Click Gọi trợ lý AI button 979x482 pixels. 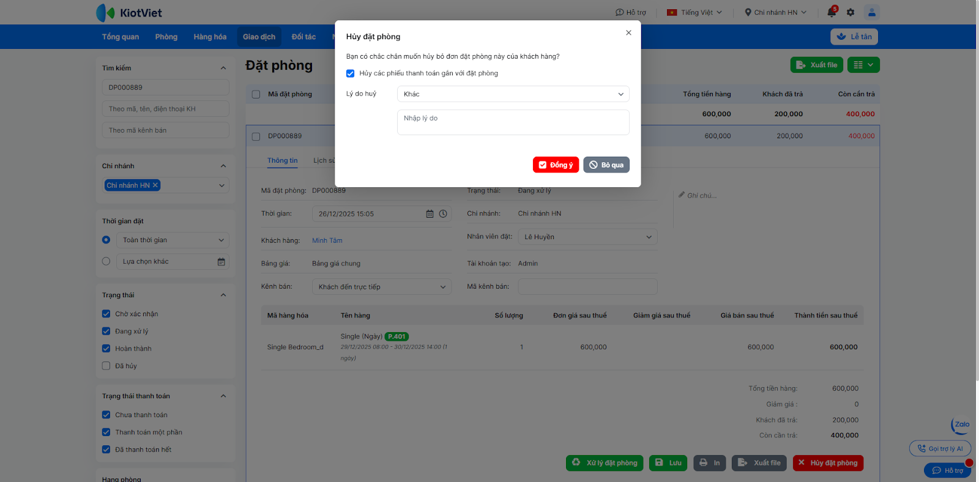pyautogui.click(x=940, y=448)
